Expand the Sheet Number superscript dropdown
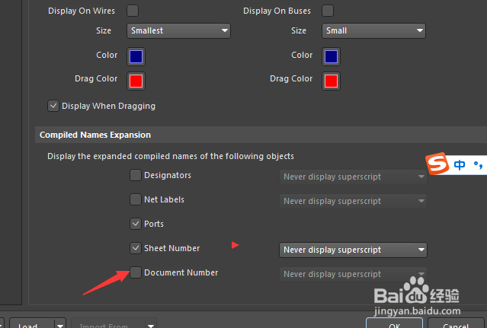Viewport: 487px width, 328px height. tap(353, 250)
